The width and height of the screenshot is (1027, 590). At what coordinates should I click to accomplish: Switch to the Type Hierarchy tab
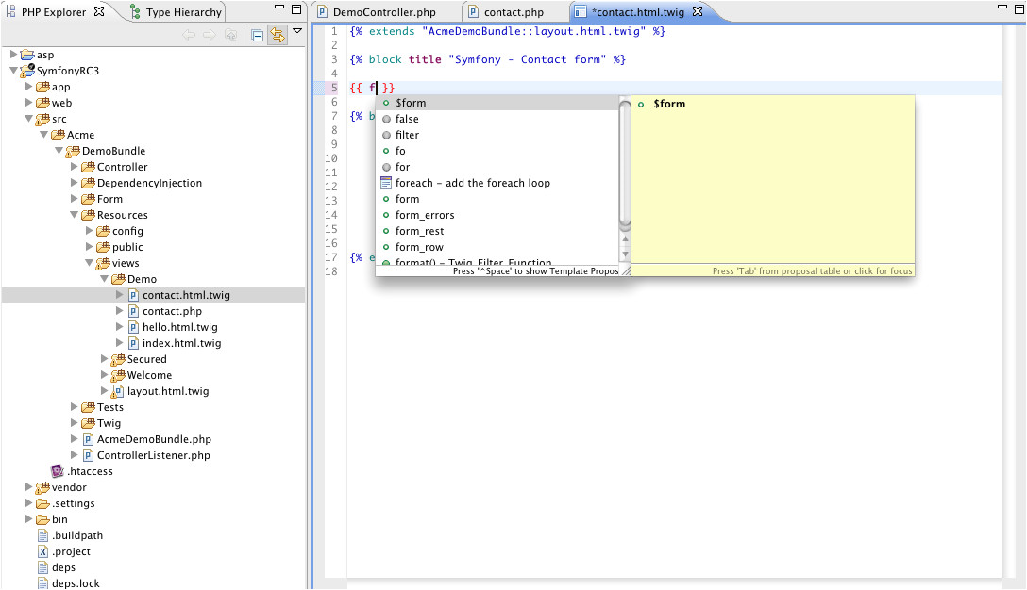pos(177,12)
